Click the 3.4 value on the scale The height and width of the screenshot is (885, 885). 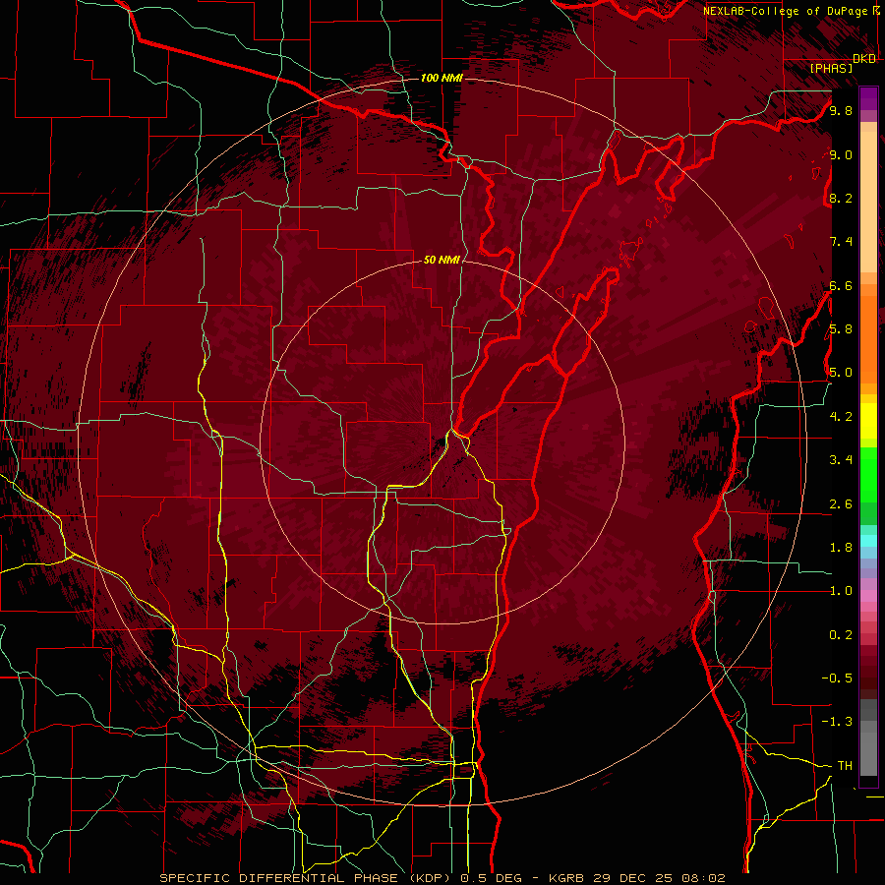pyautogui.click(x=841, y=460)
